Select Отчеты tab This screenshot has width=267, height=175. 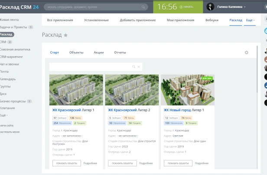[x=120, y=52]
